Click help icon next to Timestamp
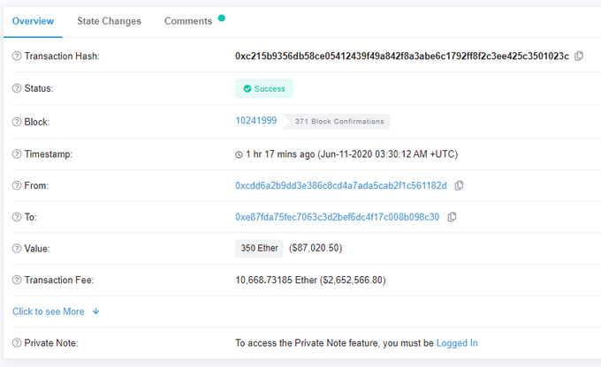601x367 pixels. pos(17,154)
